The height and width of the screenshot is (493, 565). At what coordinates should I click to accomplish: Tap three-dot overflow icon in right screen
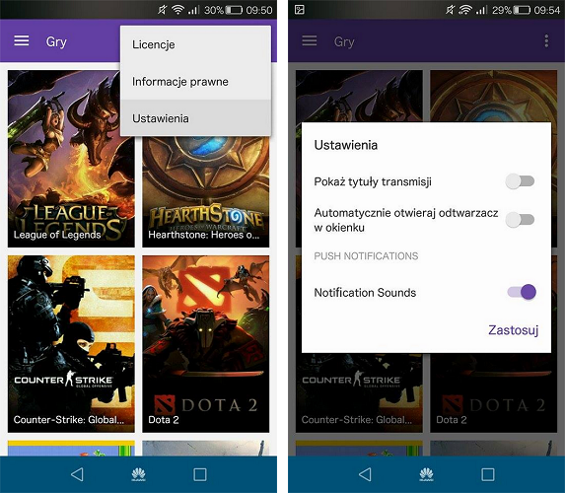pos(546,41)
